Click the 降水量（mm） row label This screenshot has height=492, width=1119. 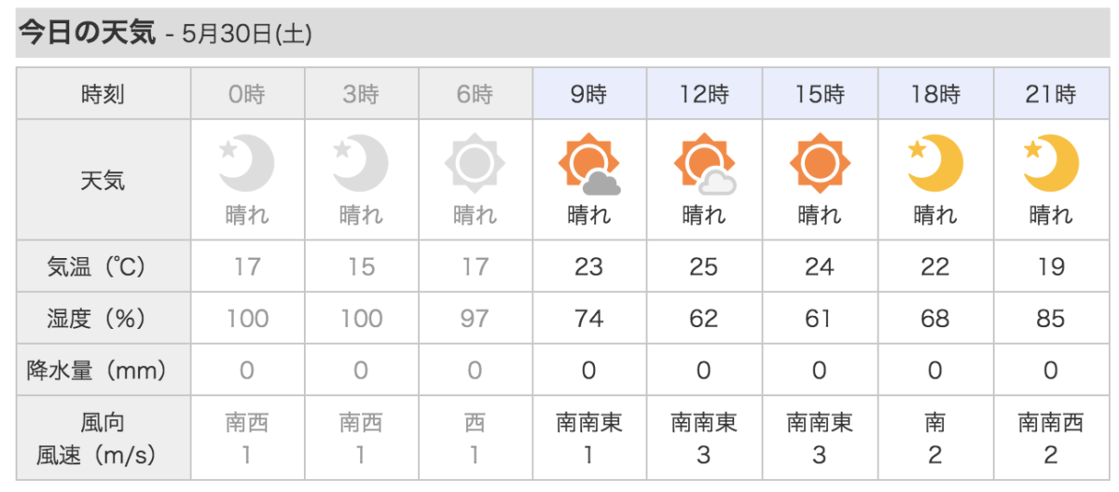[104, 370]
